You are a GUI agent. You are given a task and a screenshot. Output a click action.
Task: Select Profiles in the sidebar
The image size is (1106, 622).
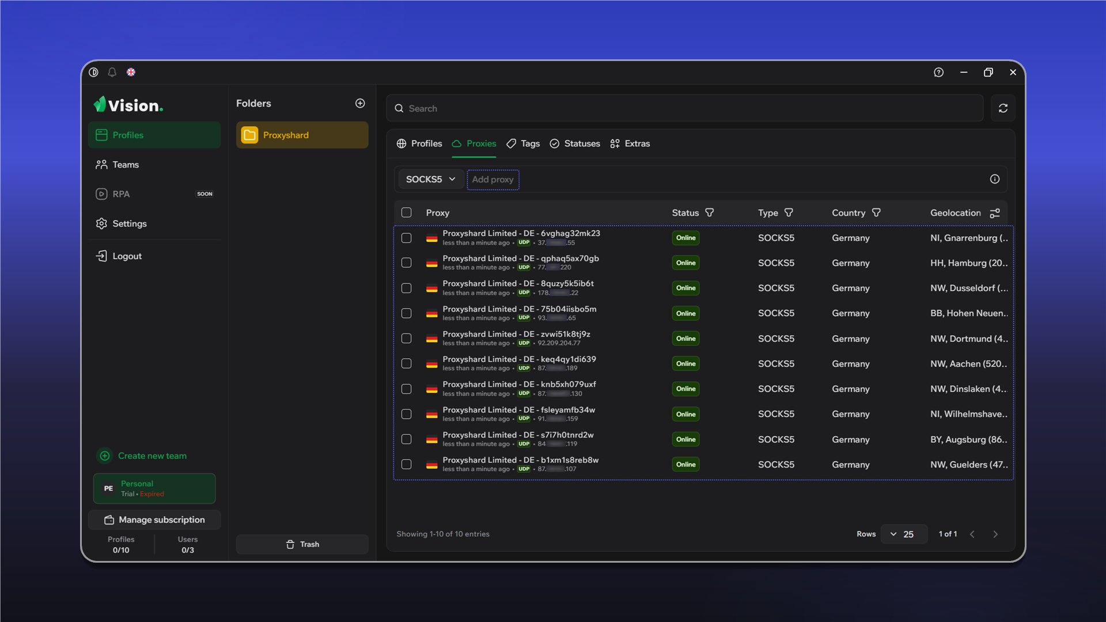coord(154,135)
